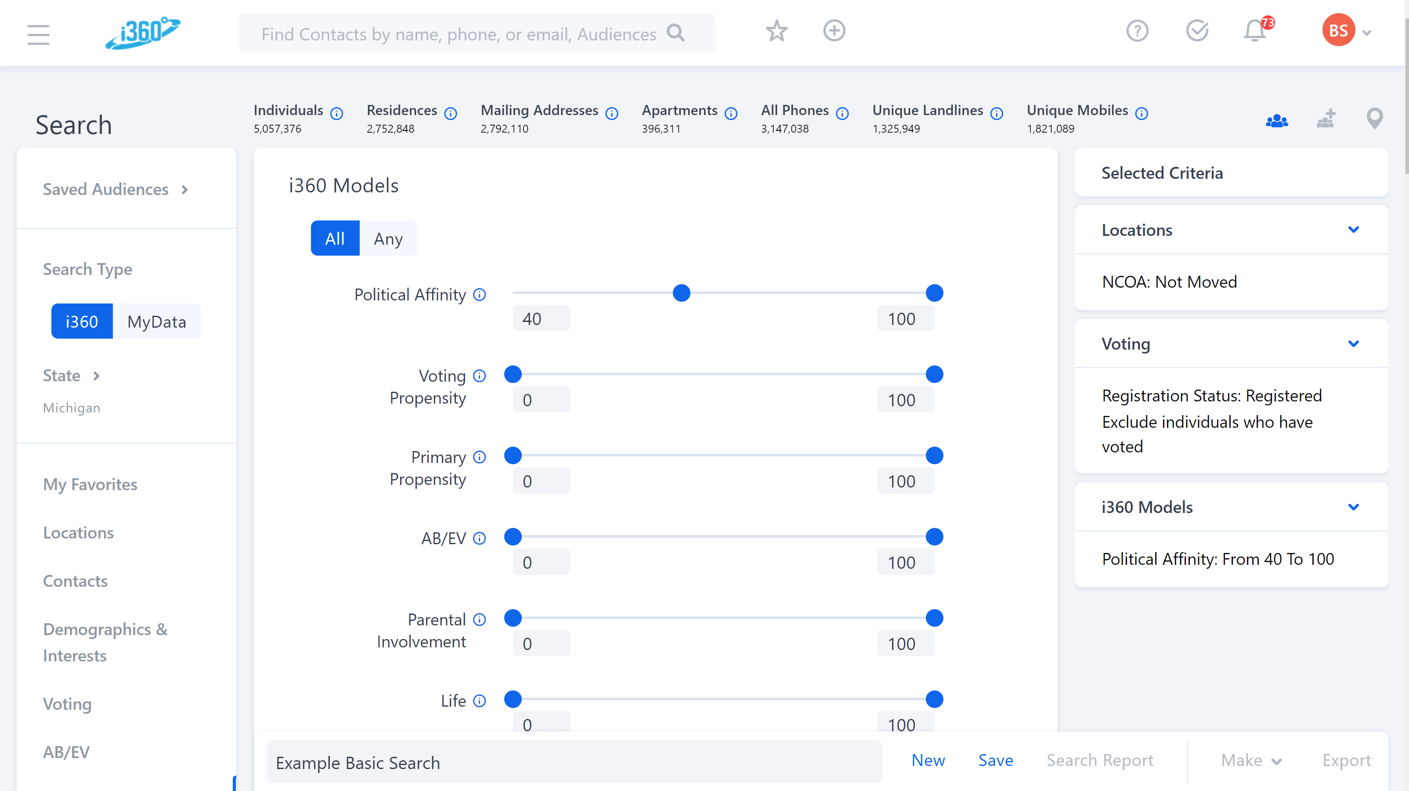Image resolution: width=1409 pixels, height=791 pixels.
Task: Click the favorites star icon
Action: click(776, 31)
